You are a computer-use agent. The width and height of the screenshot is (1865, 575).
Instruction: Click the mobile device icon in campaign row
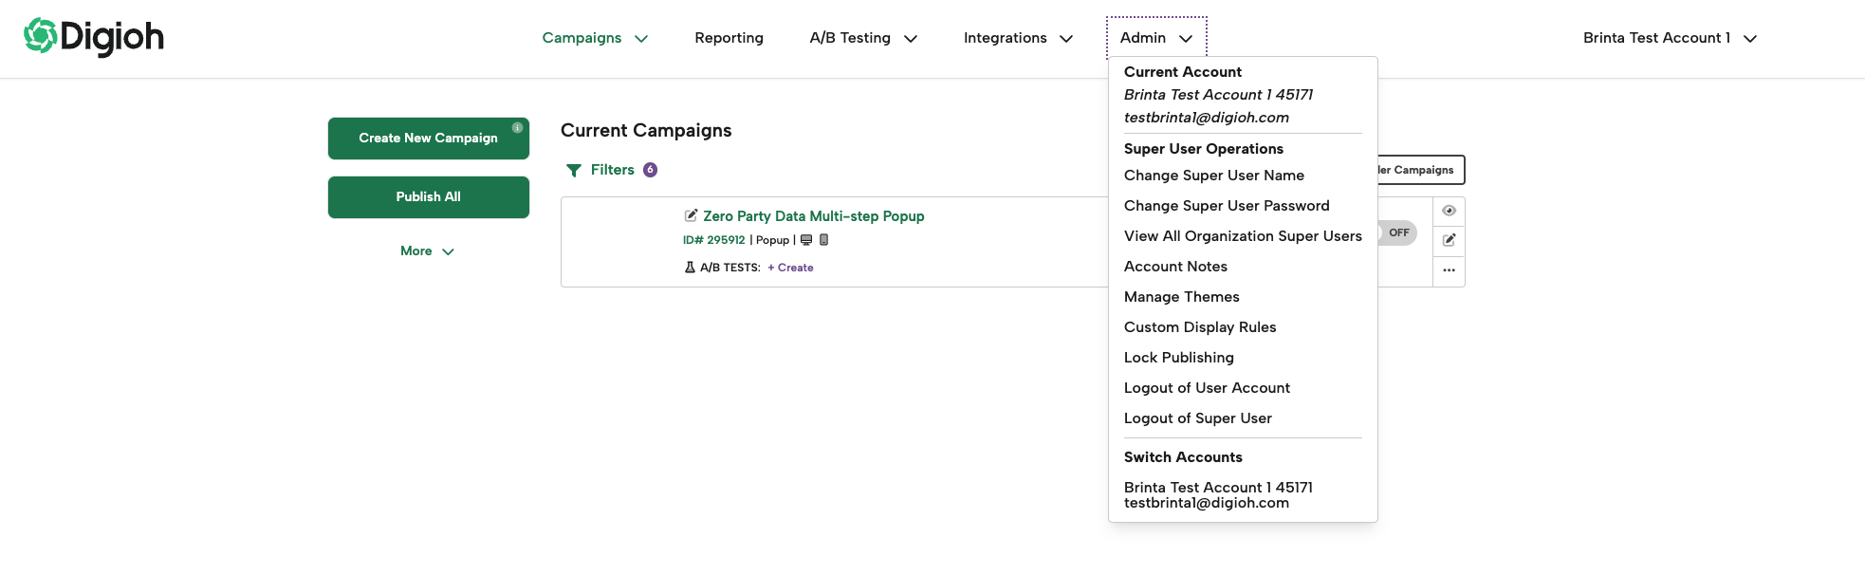point(823,240)
